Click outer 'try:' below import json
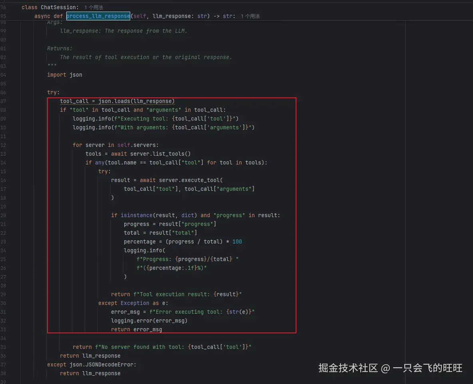The image size is (473, 384). tap(54, 92)
